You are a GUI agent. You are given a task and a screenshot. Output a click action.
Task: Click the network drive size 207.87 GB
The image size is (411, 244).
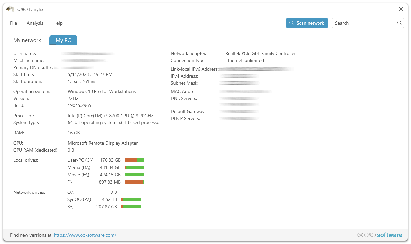click(107, 207)
